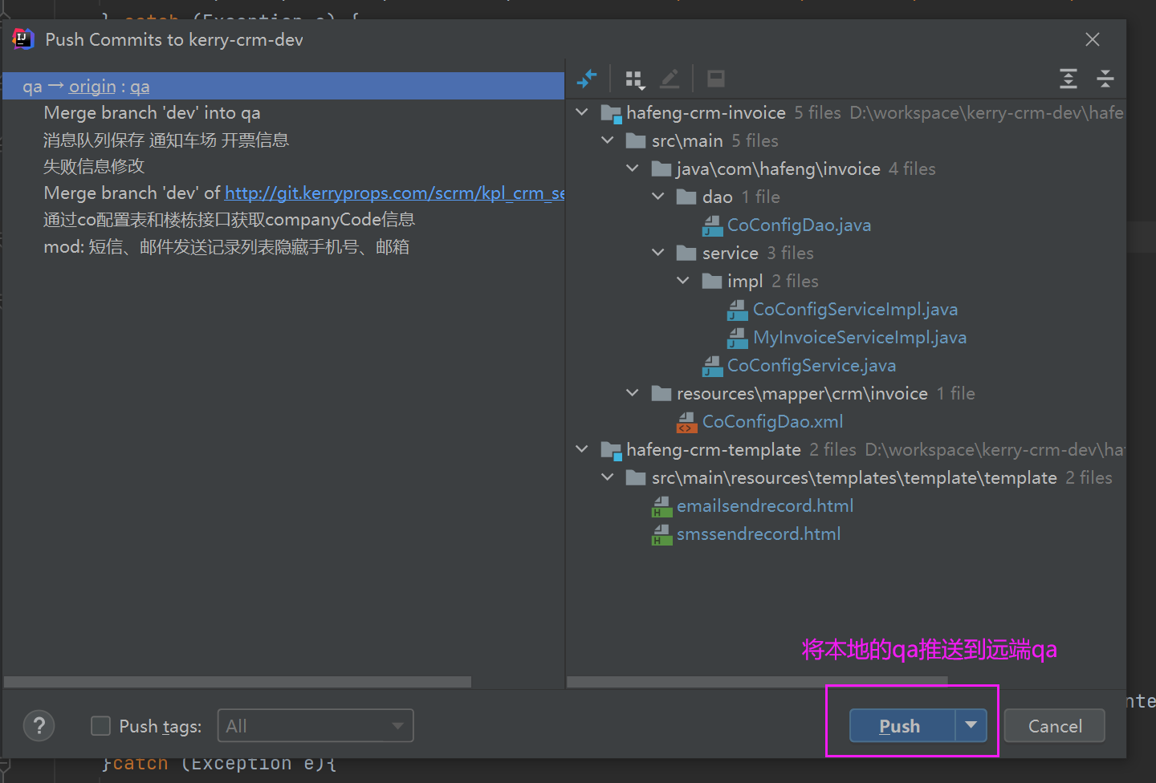
Task: Click the file tree horizontal scrollbar
Action: point(757,682)
